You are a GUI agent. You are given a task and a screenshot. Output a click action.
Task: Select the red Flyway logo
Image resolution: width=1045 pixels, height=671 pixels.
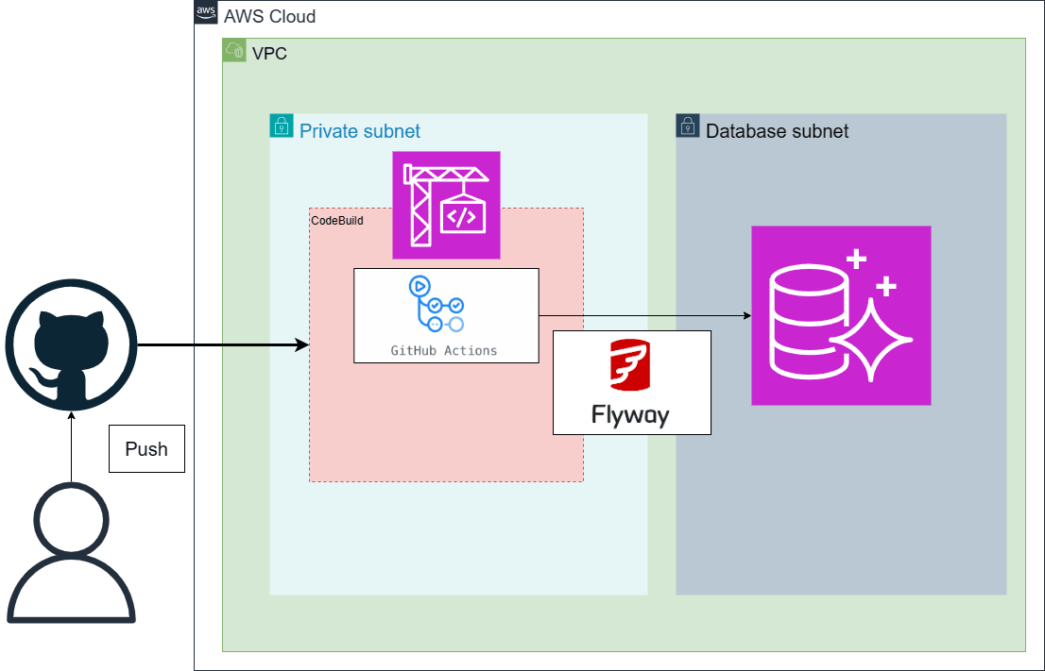[x=630, y=365]
